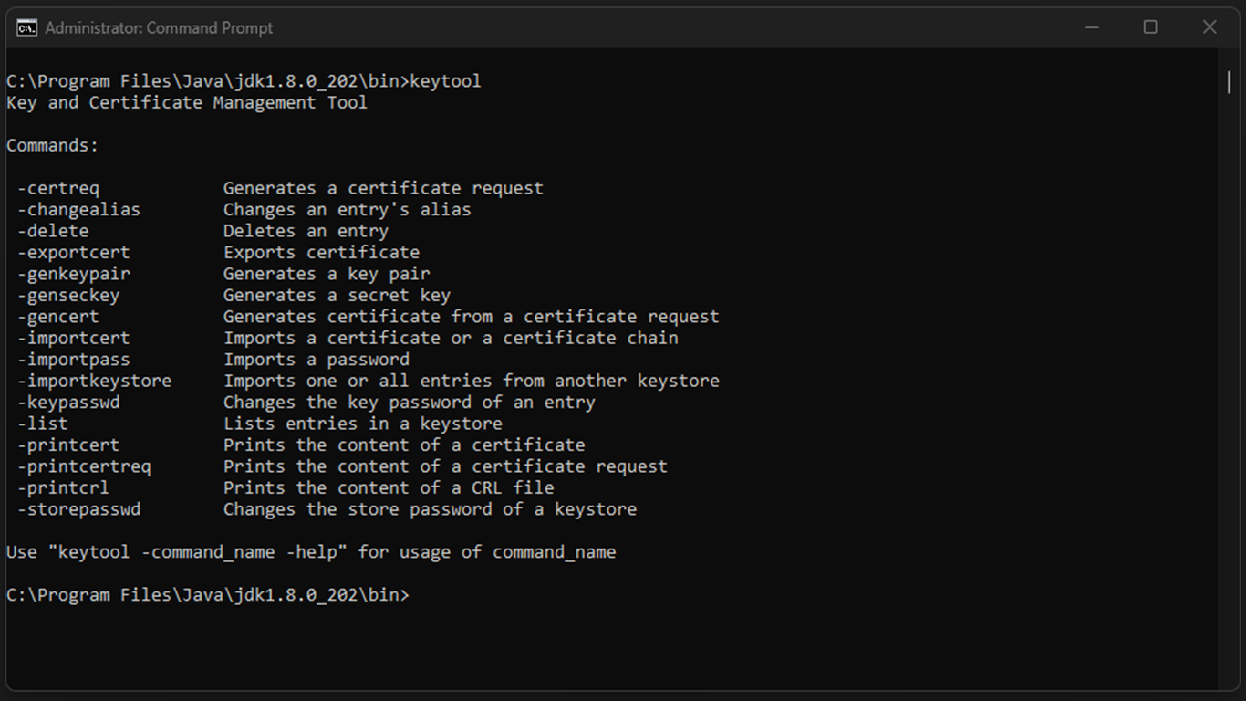This screenshot has height=701, width=1246.
Task: Click the -certreq command text
Action: coord(57,188)
